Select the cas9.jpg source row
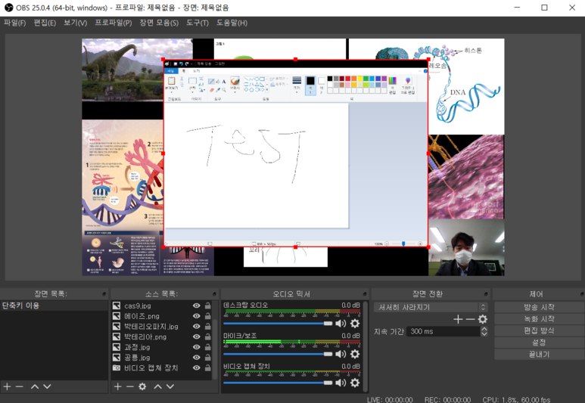This screenshot has width=585, height=403. (x=162, y=305)
